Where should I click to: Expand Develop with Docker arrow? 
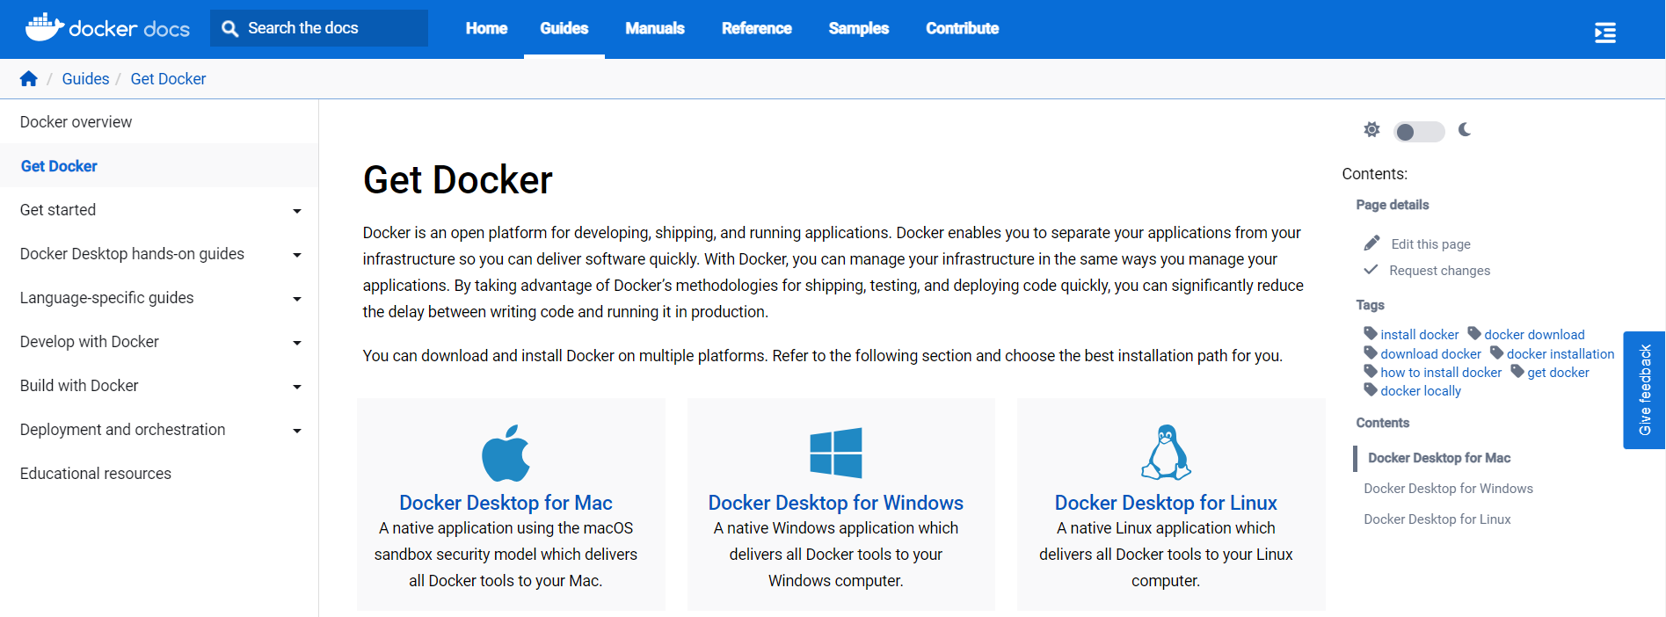pyautogui.click(x=297, y=343)
